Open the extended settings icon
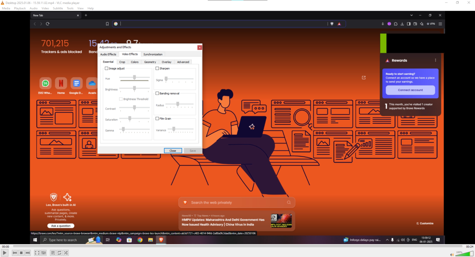 [43, 253]
